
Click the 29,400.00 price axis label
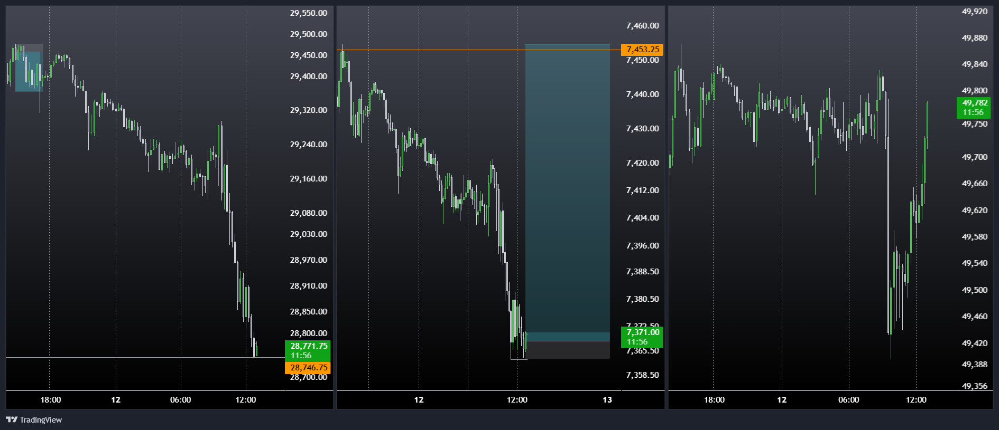(x=309, y=76)
